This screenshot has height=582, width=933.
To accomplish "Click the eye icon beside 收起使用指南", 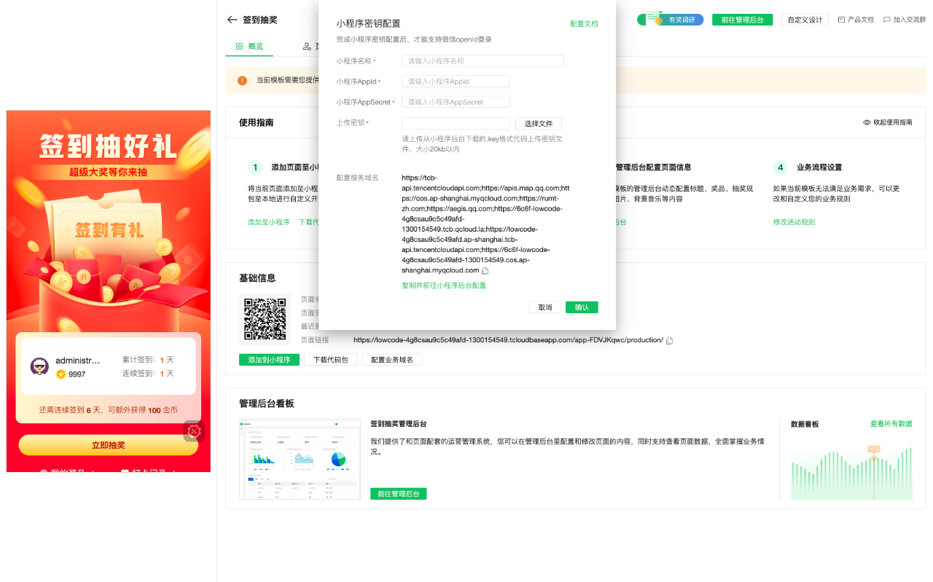I will [867, 122].
